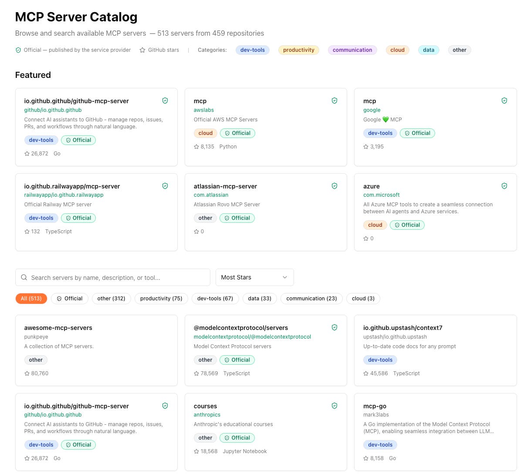Screen dimensions: 527x474
Task: Click the star icon beside 8,158
Action: point(366,458)
